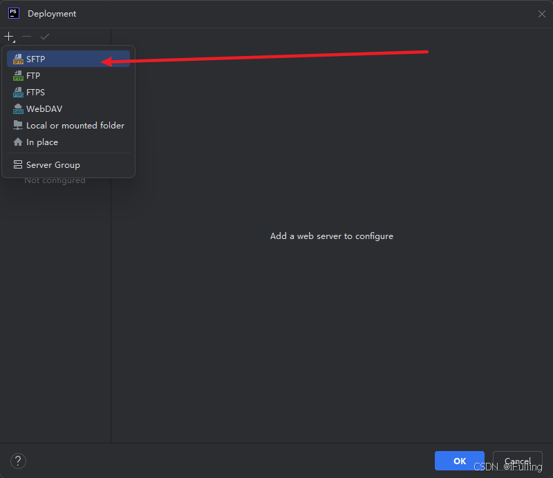Open the help question mark button

click(19, 461)
